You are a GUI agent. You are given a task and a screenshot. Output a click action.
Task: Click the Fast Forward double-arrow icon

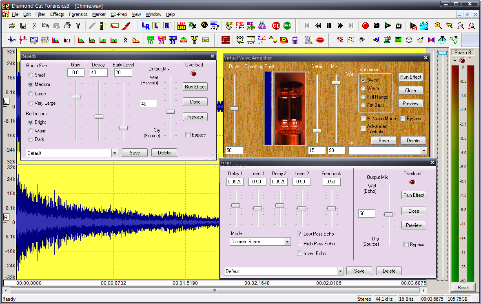pos(340,26)
